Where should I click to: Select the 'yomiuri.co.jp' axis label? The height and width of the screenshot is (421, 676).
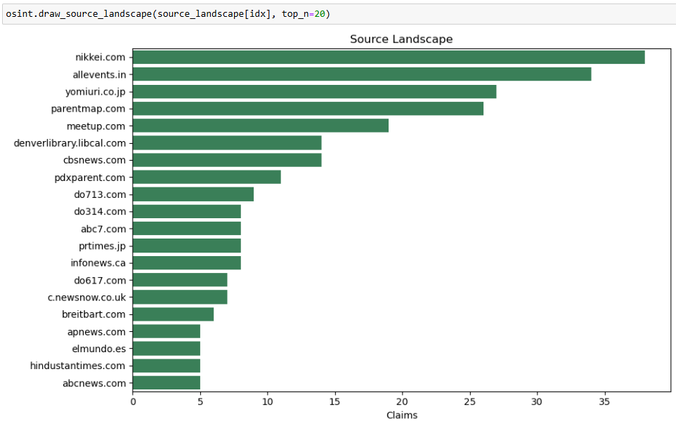[96, 92]
